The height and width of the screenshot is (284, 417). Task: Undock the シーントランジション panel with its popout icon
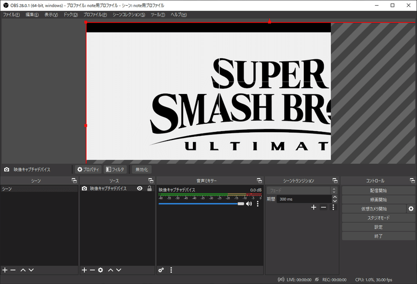click(x=335, y=181)
